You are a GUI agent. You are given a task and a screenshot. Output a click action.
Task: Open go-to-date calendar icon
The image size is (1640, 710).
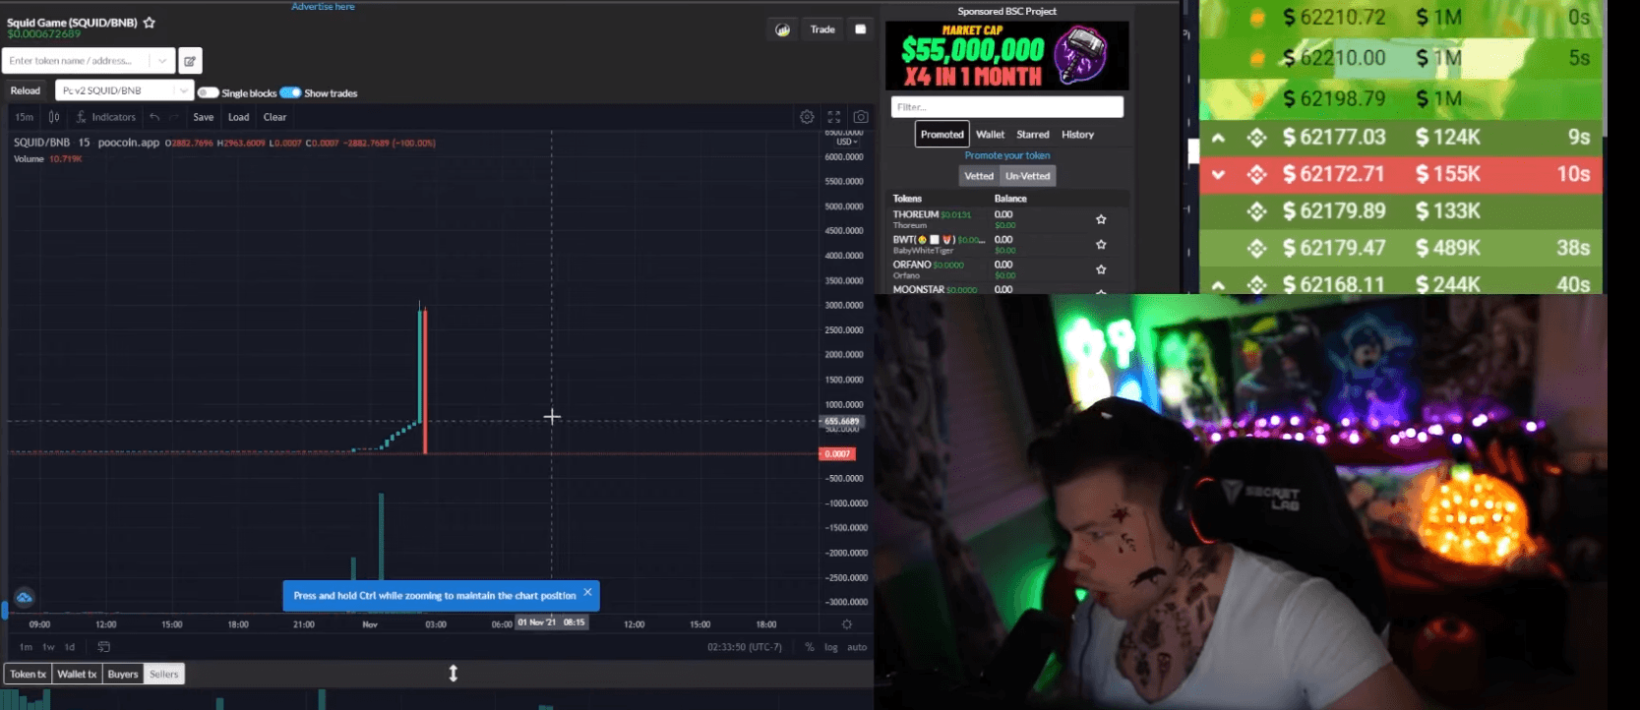(x=103, y=647)
